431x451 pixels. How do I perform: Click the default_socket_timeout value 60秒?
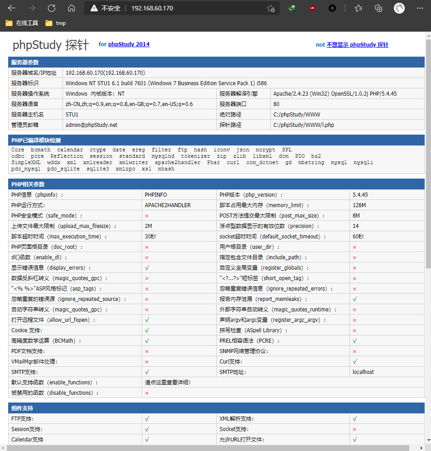click(x=358, y=237)
